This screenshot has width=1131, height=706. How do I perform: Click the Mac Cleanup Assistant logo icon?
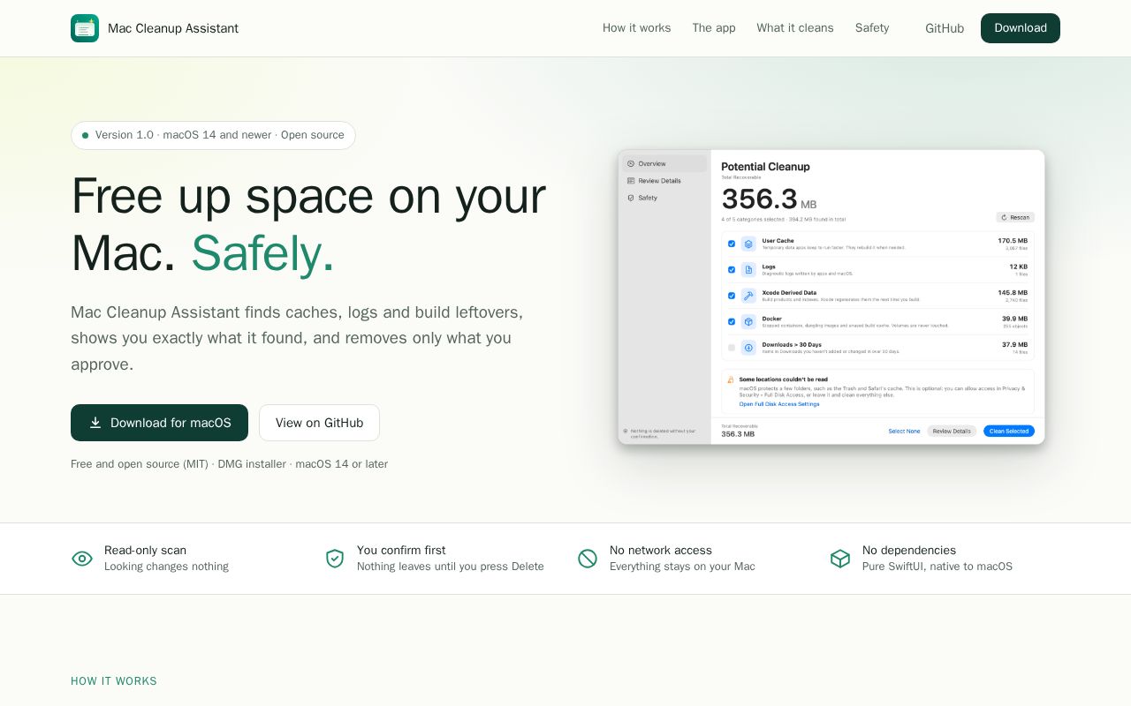85,28
